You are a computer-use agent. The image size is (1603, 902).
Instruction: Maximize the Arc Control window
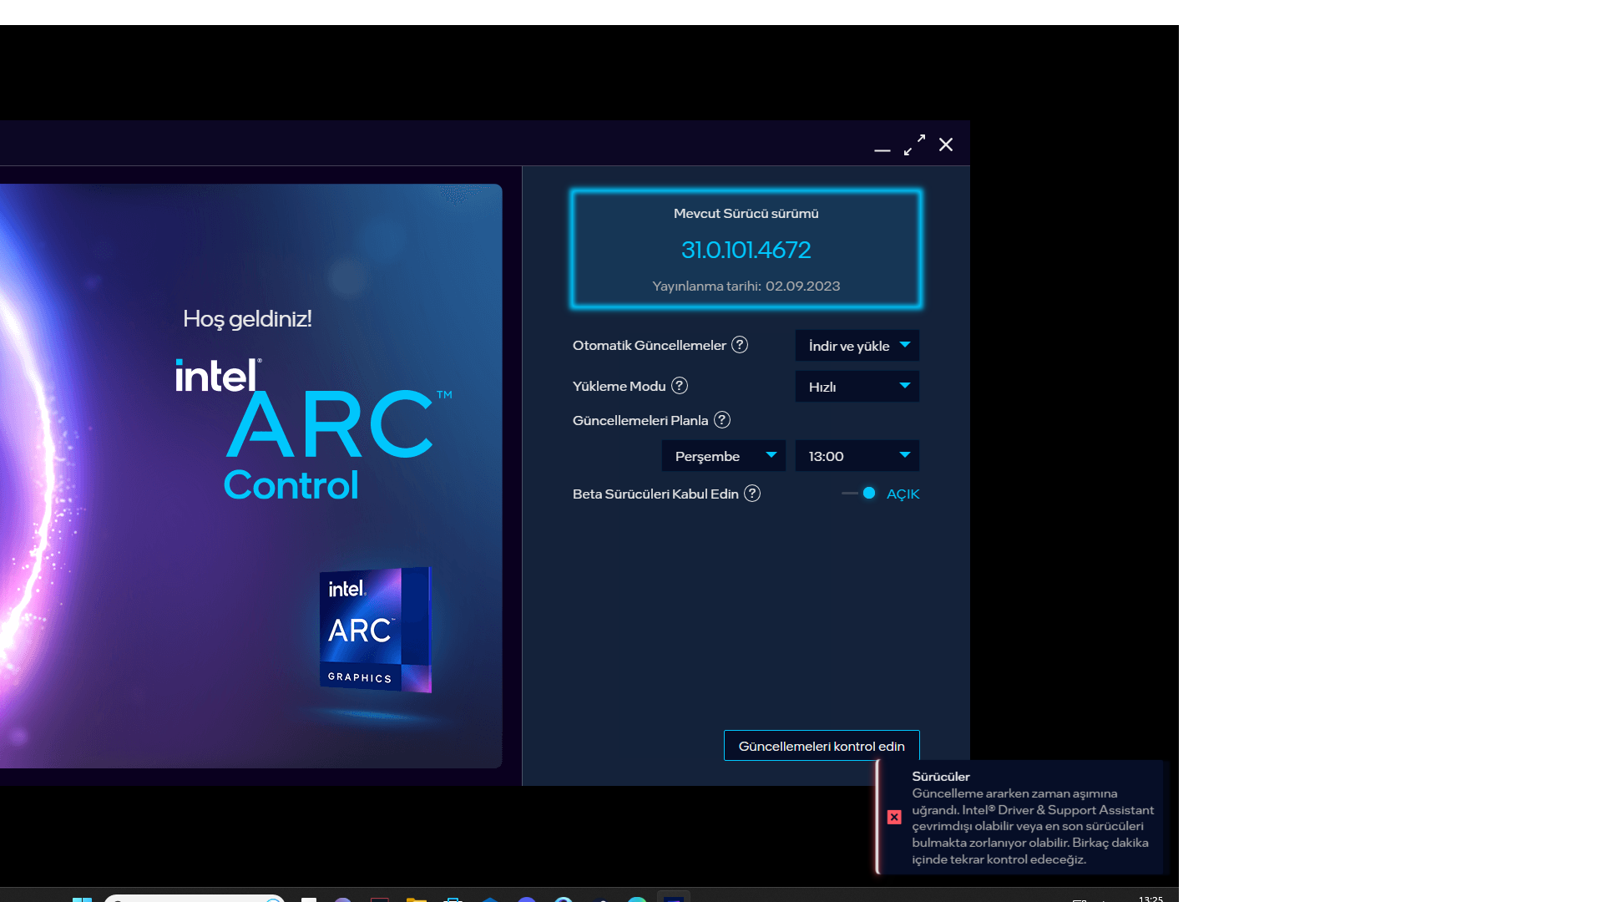914,145
